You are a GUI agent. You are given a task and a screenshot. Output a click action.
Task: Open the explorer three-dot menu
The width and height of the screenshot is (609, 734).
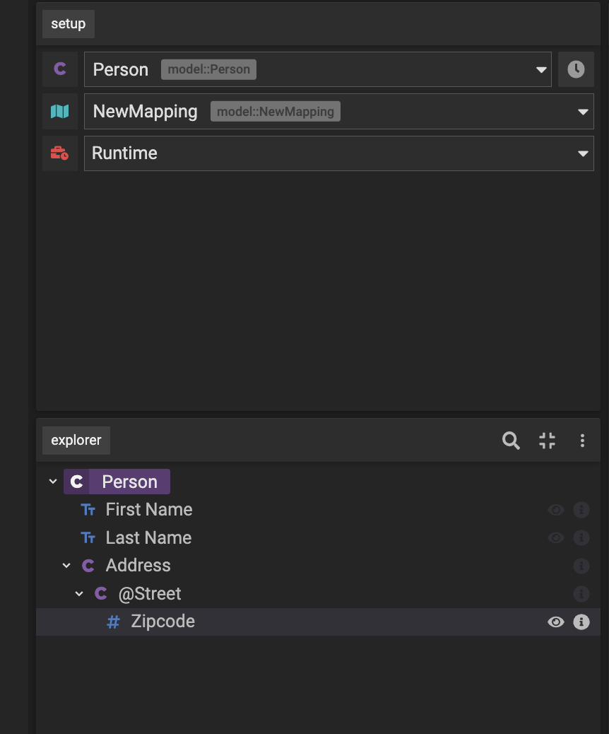[x=582, y=441]
